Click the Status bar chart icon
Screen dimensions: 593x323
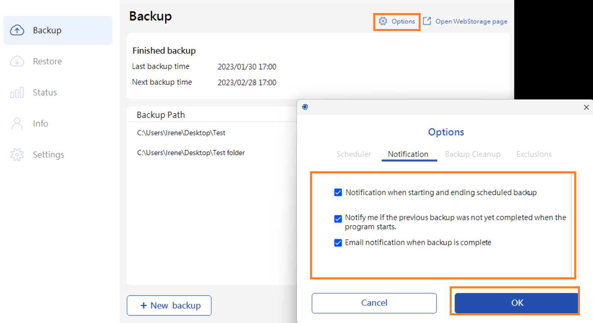pos(17,93)
